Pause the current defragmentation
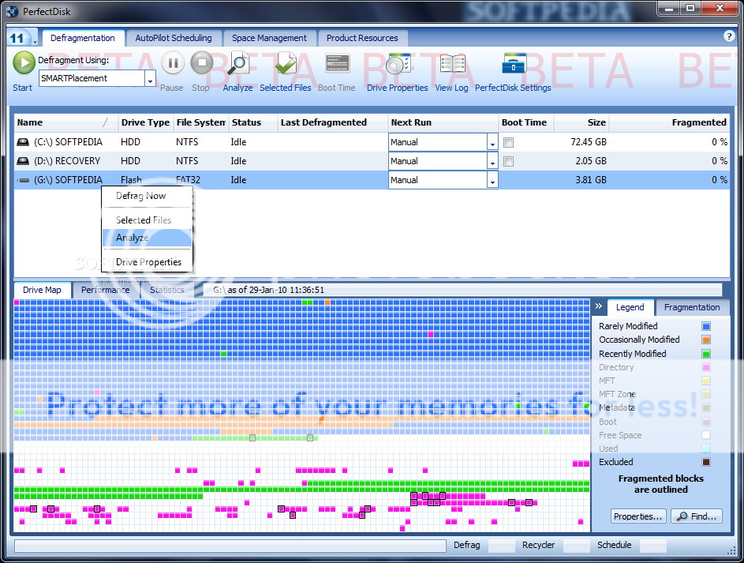744x563 pixels. coord(172,63)
